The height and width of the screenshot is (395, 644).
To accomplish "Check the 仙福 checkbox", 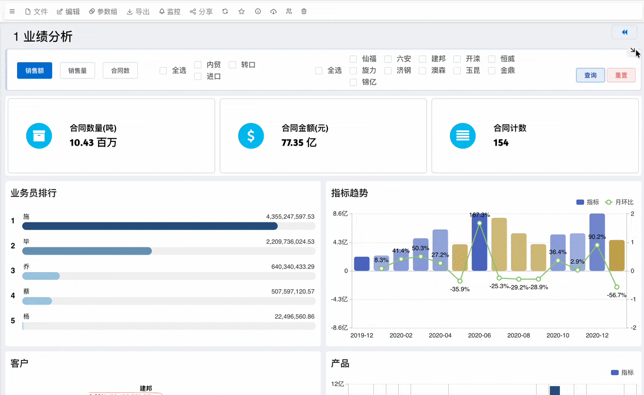I will point(353,59).
